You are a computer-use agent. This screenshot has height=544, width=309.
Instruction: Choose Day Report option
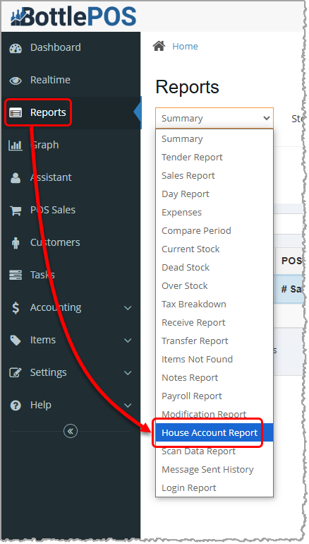[214, 194]
